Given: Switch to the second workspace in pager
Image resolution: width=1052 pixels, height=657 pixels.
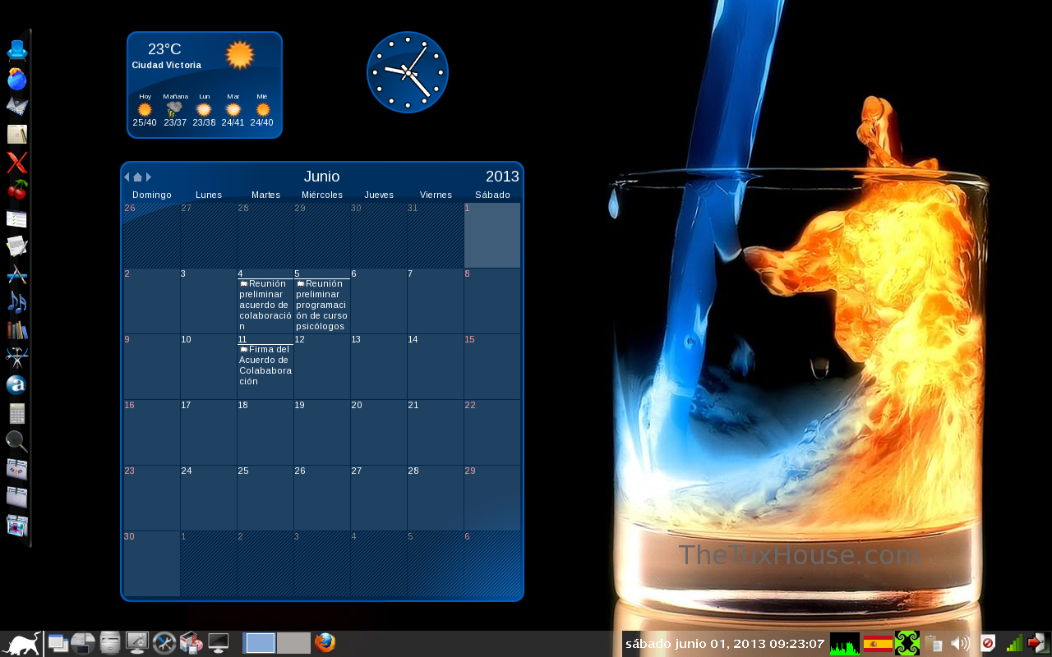Looking at the screenshot, I should coord(293,643).
